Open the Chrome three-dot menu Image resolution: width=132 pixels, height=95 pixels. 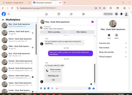pos(129,8)
